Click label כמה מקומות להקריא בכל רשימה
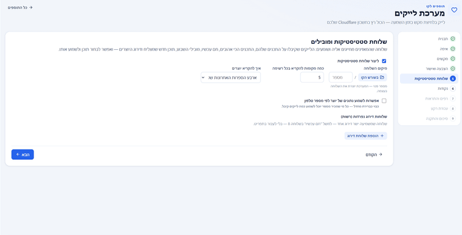The image size is (462, 235). [x=298, y=69]
